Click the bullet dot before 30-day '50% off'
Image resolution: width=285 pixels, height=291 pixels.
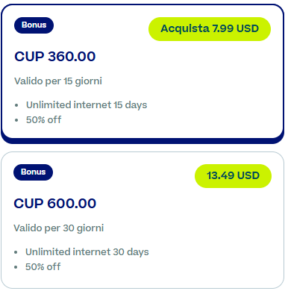[x=16, y=267]
